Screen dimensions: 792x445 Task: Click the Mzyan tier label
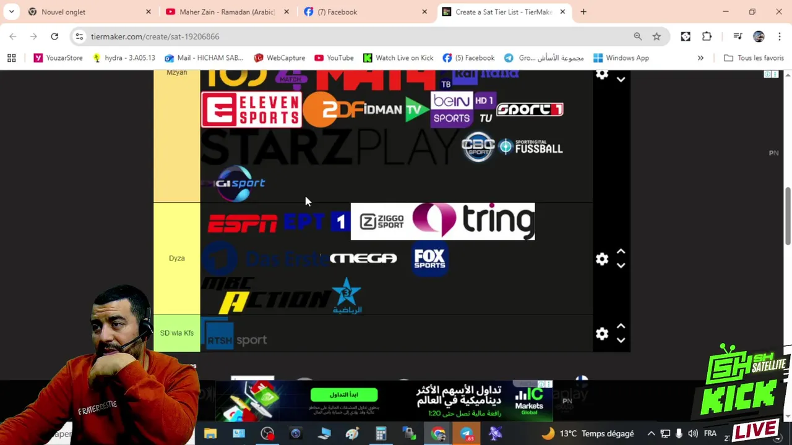pos(177,73)
